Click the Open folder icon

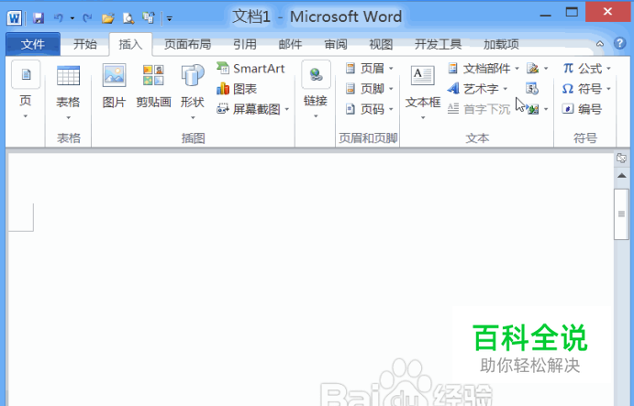click(108, 17)
